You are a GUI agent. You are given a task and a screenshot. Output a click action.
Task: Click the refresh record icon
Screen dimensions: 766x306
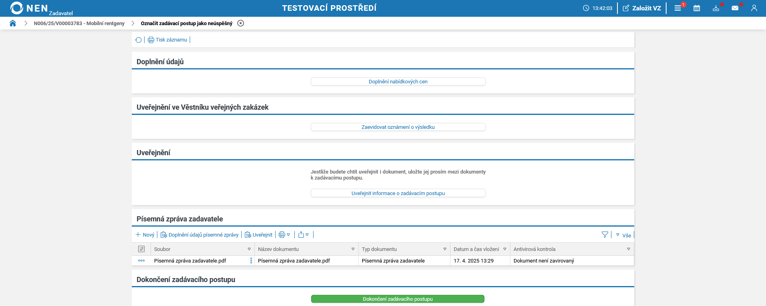pos(138,40)
